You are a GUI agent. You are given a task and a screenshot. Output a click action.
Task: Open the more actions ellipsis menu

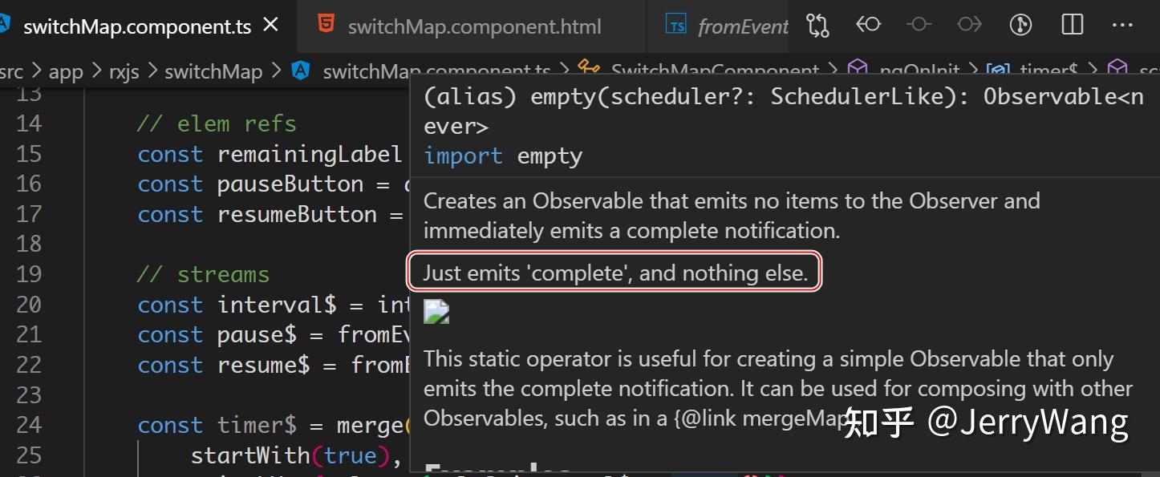[1122, 26]
